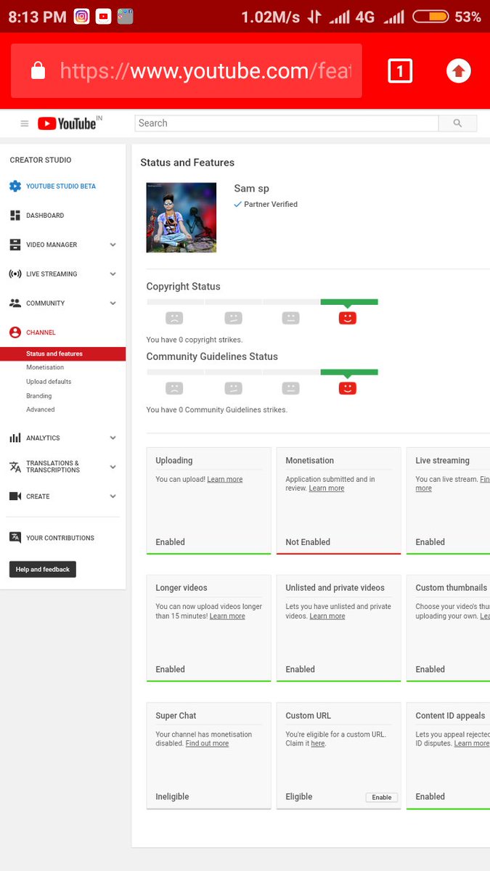Click the Partner Verified checkmark

pos(237,205)
